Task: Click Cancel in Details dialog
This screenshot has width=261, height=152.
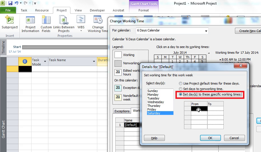Action: point(234,138)
